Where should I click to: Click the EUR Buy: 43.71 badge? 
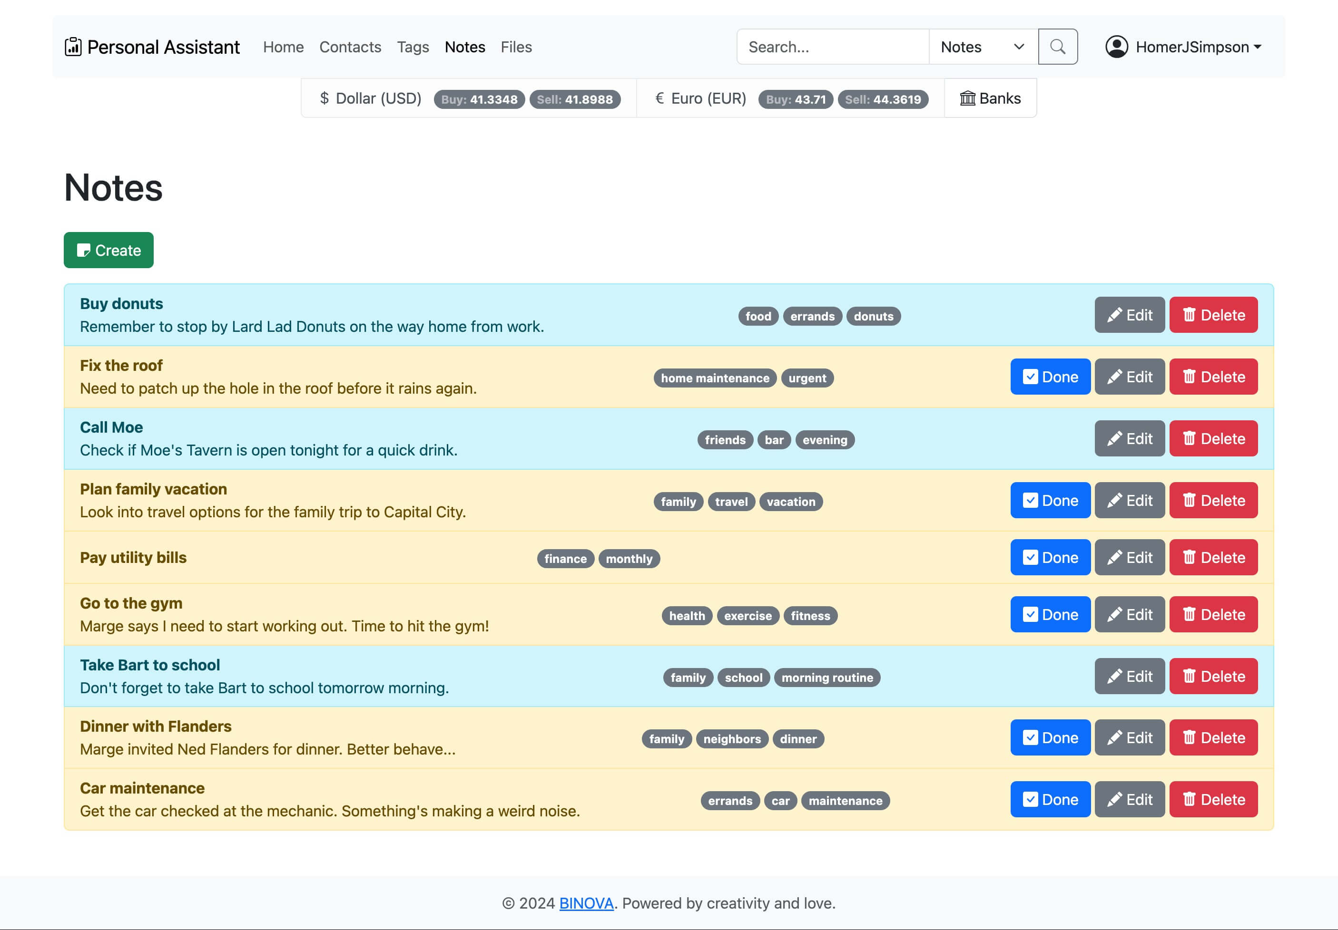point(796,99)
